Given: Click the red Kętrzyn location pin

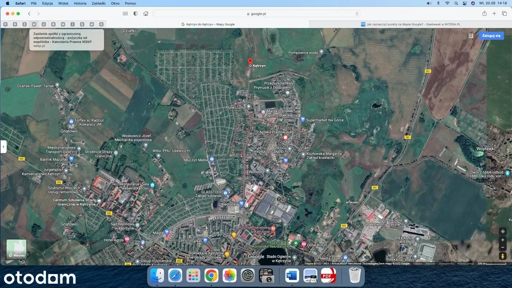Looking at the screenshot, I should (x=250, y=61).
